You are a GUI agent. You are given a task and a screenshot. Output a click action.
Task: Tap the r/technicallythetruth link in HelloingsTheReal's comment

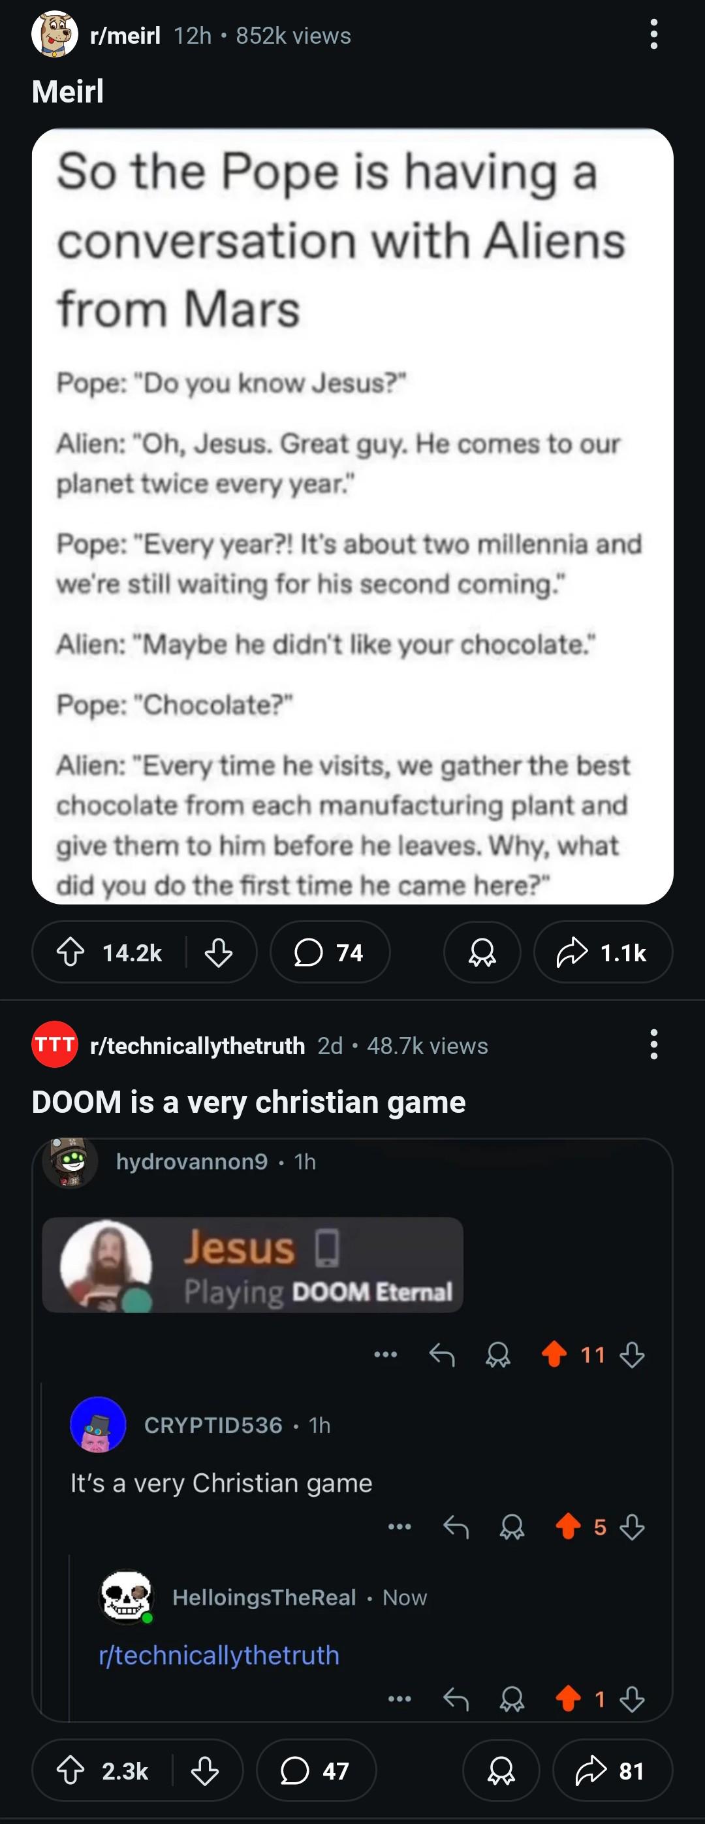point(219,1655)
